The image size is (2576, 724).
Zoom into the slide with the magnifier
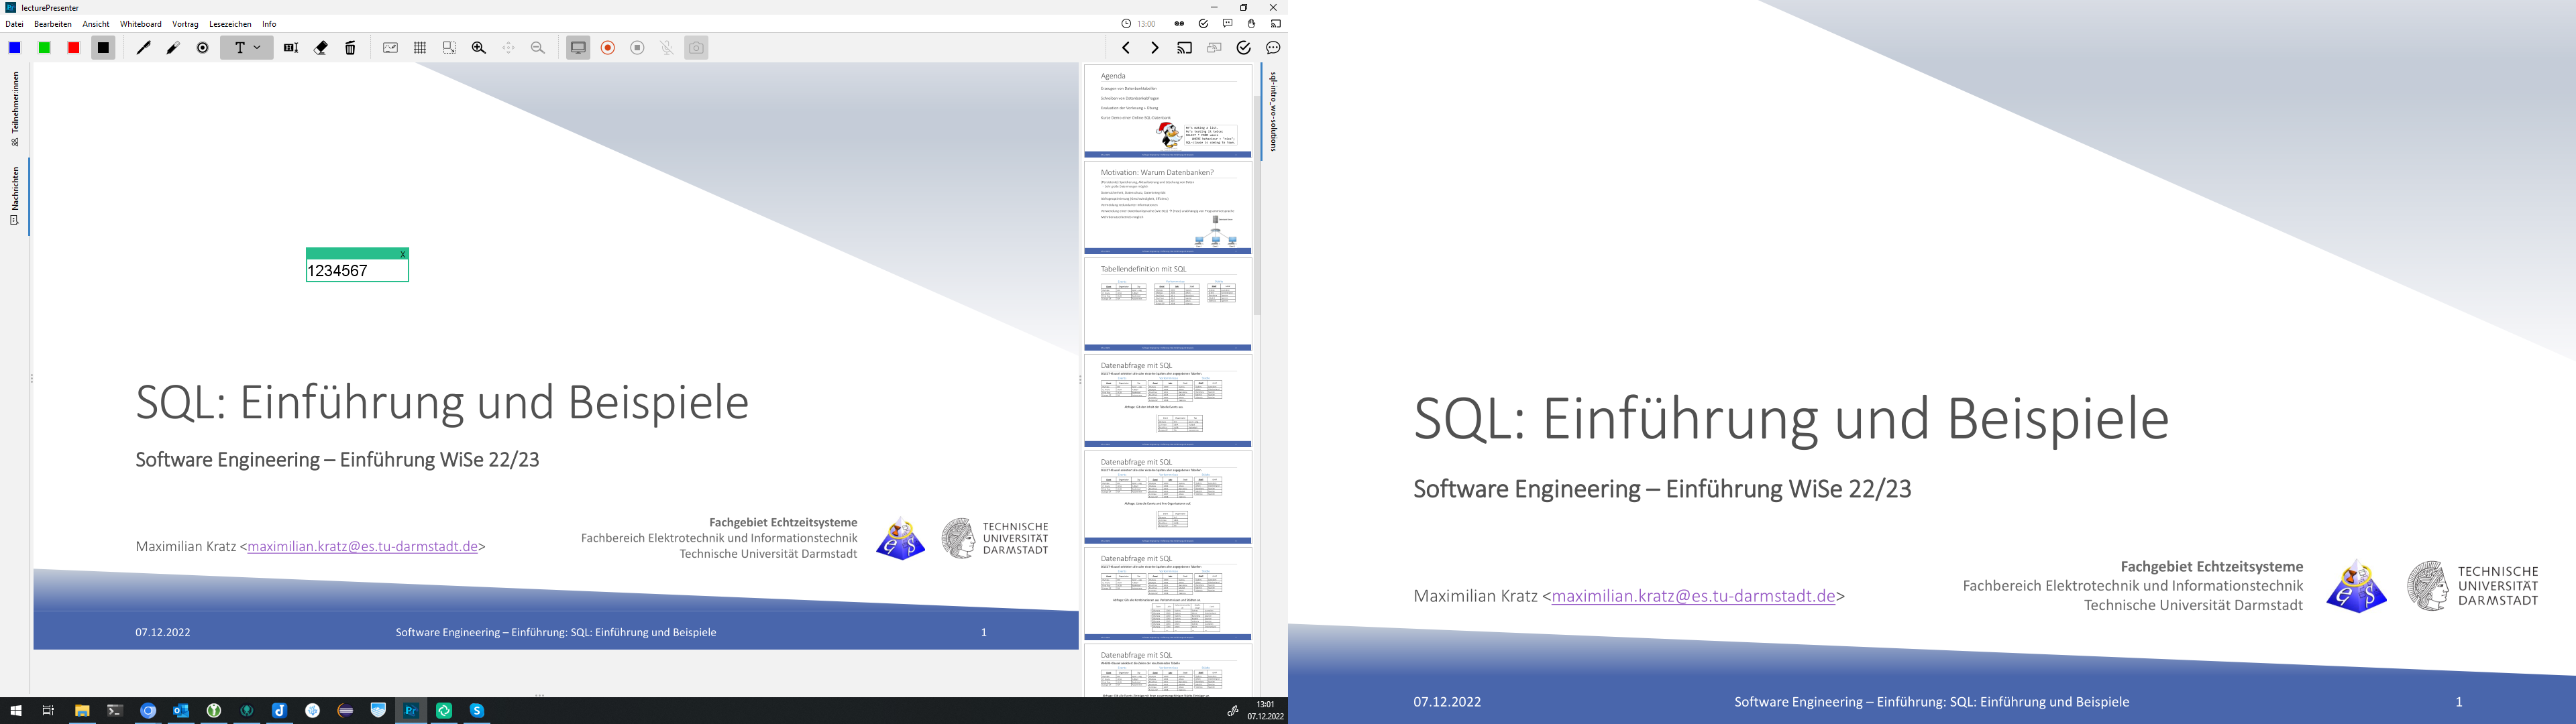point(478,47)
